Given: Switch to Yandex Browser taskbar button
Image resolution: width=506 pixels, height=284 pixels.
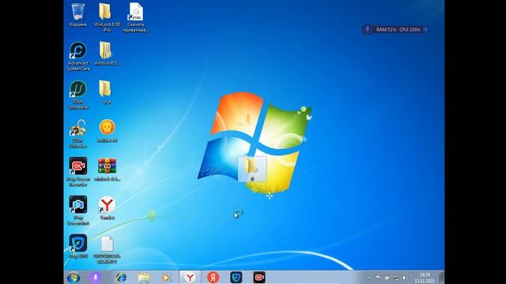Looking at the screenshot, I should point(190,277).
